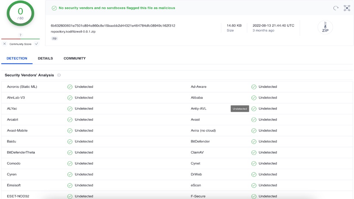The image size is (354, 199).
Task: Vote negative with the X community score button
Action: [4, 44]
